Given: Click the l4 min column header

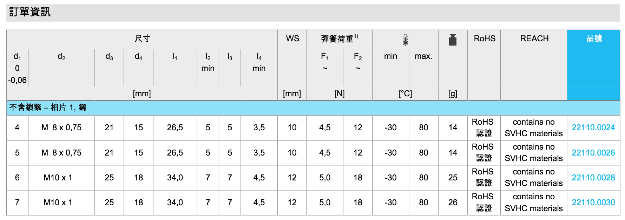Looking at the screenshot, I should [x=259, y=62].
